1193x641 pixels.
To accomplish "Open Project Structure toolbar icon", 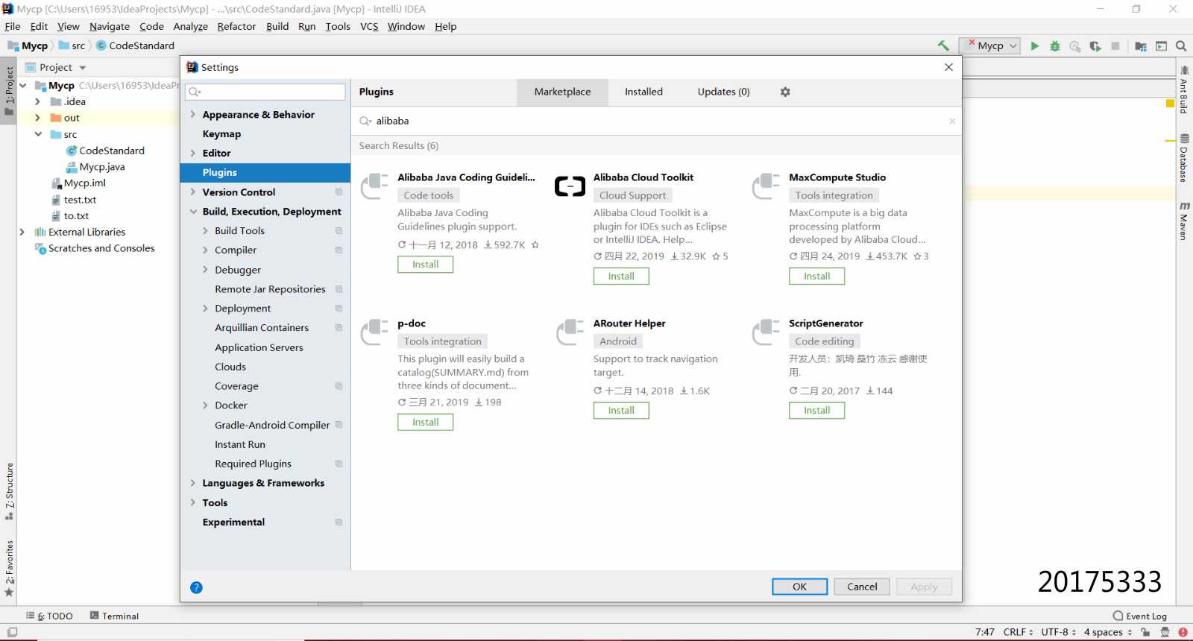I will pos(1141,45).
